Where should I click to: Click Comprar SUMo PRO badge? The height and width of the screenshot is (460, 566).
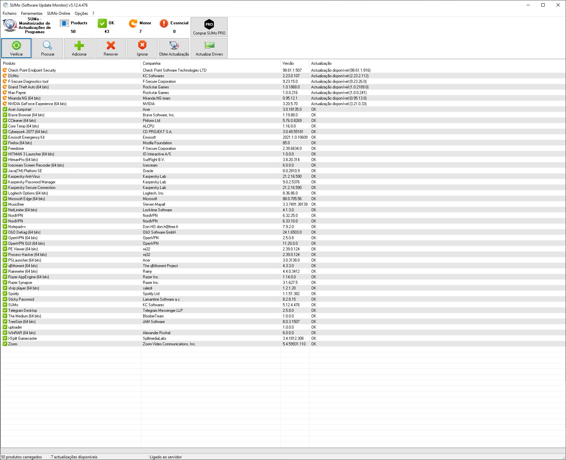click(x=209, y=27)
